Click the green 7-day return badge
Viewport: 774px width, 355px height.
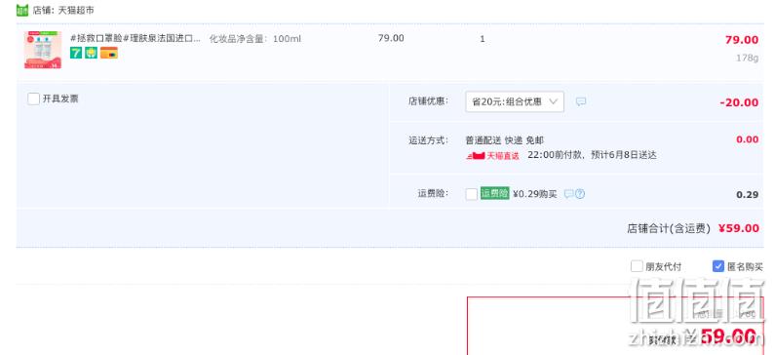(75, 53)
